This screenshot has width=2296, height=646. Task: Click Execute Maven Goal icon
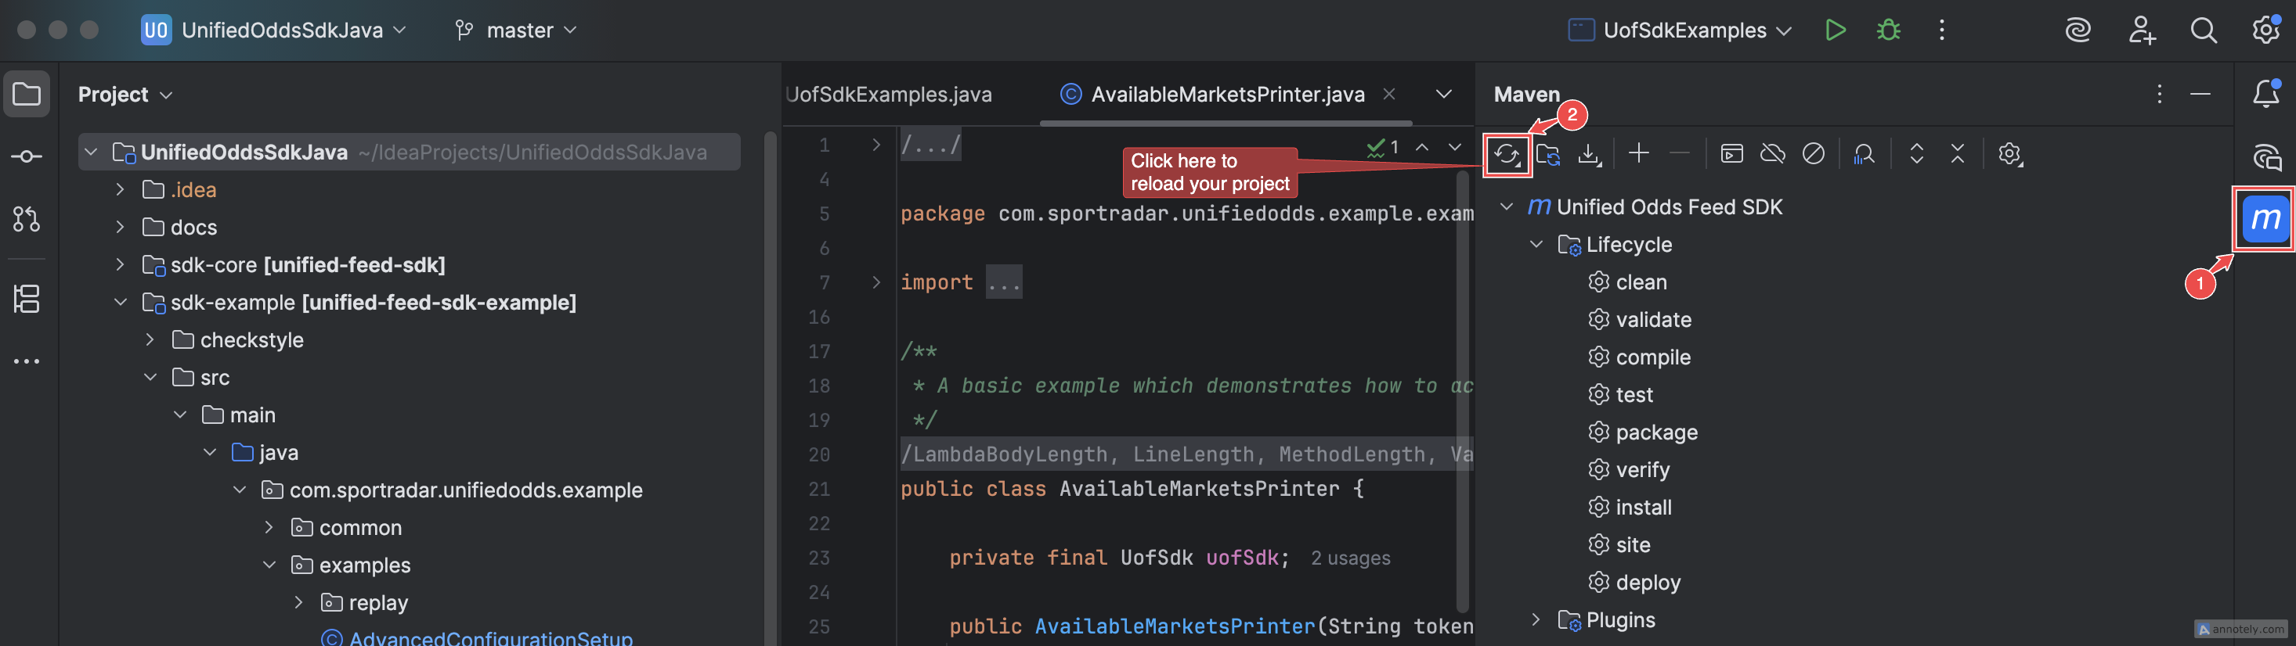1731,154
